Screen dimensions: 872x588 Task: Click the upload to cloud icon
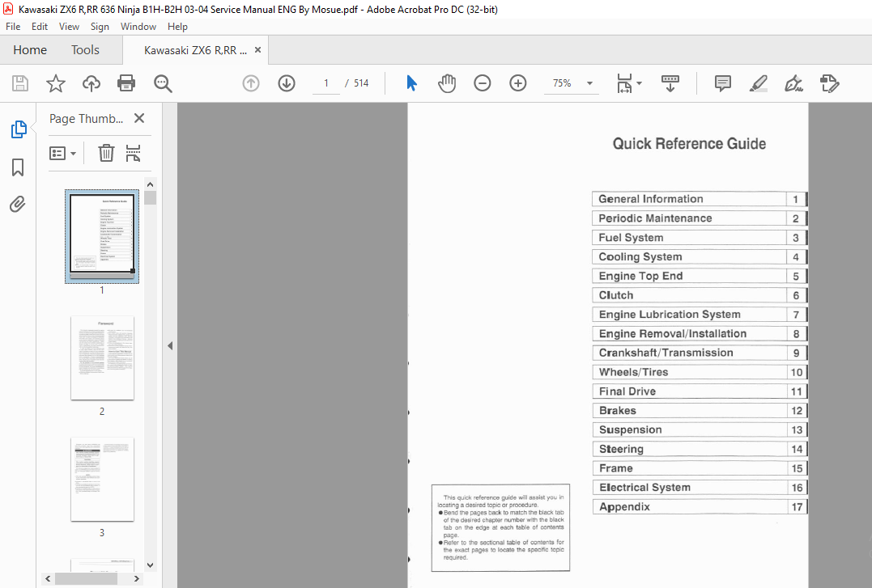click(x=91, y=83)
